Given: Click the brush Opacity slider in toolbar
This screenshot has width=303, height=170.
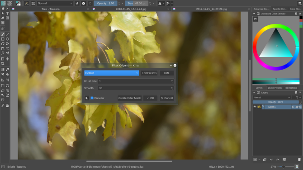Looking at the screenshot, I should [106, 3].
